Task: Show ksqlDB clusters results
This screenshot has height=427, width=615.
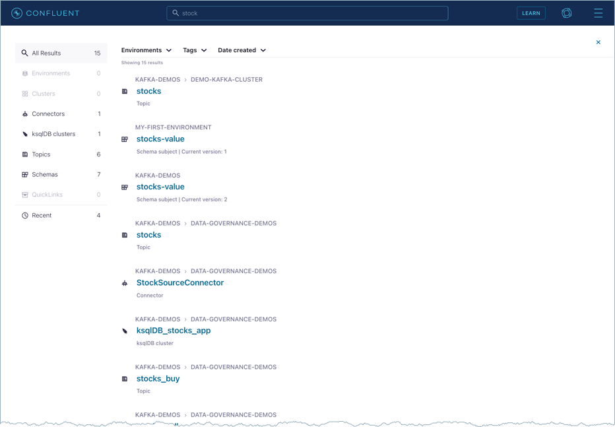Action: coord(53,134)
